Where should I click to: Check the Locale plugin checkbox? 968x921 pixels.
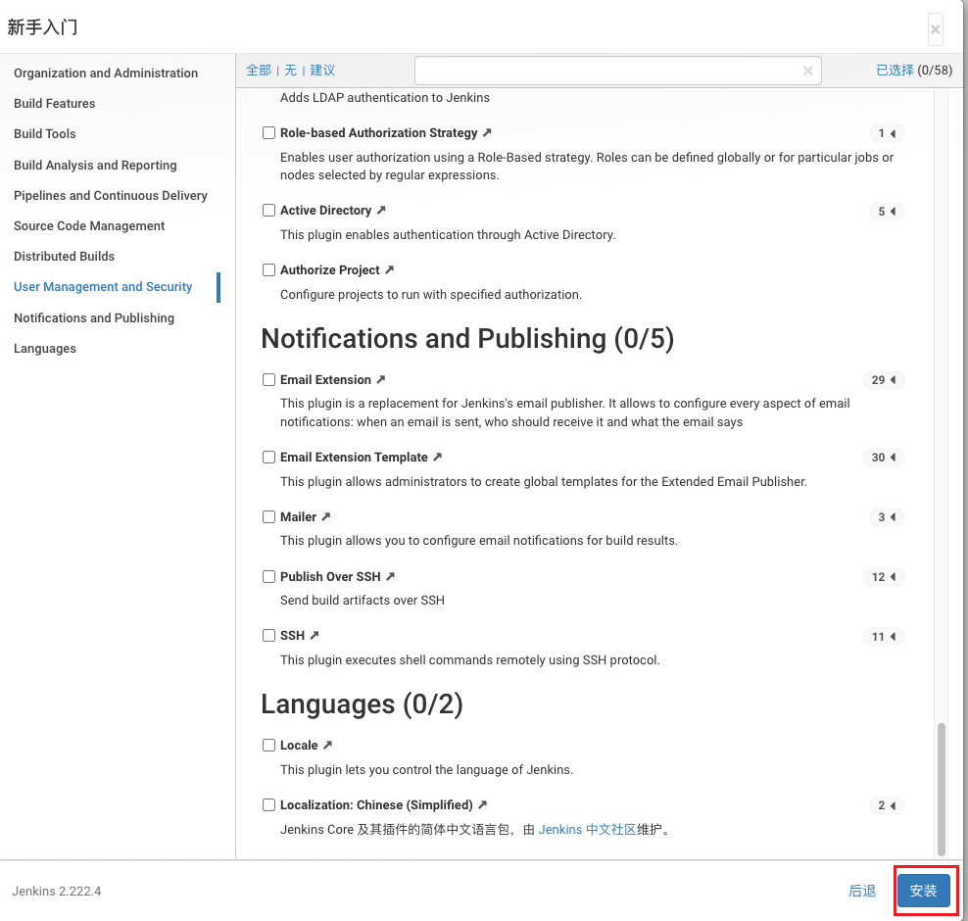(x=268, y=745)
